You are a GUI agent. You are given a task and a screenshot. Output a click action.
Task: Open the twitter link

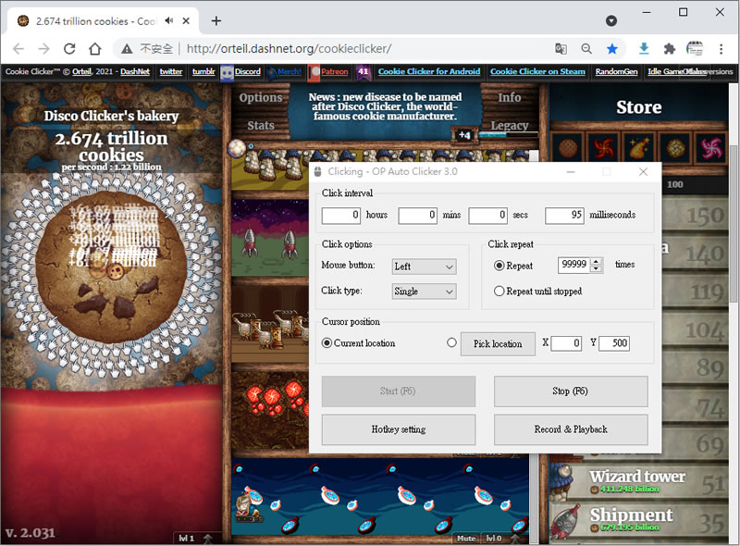point(171,72)
